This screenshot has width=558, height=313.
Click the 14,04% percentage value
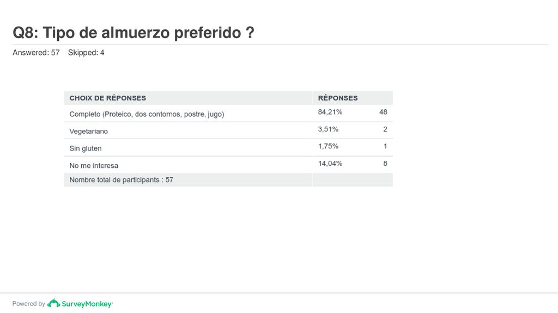pyautogui.click(x=330, y=164)
